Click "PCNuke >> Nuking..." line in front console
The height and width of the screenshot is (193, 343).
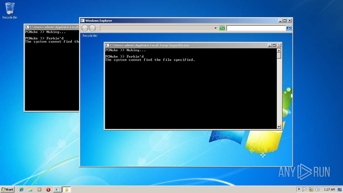[x=125, y=50]
